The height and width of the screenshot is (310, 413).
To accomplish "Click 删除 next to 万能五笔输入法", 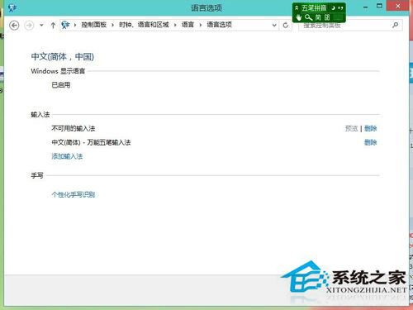I will pyautogui.click(x=371, y=142).
